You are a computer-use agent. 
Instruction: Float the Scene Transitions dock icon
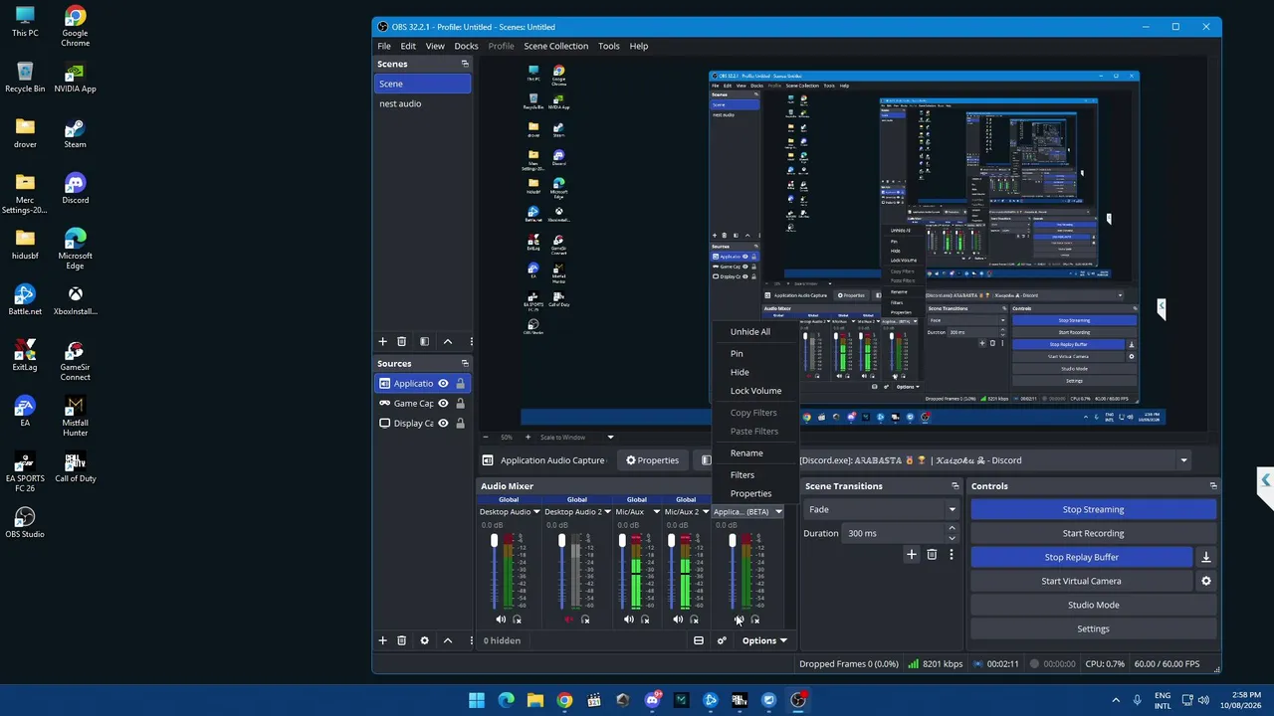coord(955,486)
